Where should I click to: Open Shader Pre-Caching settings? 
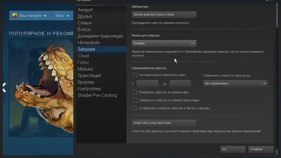point(101,95)
